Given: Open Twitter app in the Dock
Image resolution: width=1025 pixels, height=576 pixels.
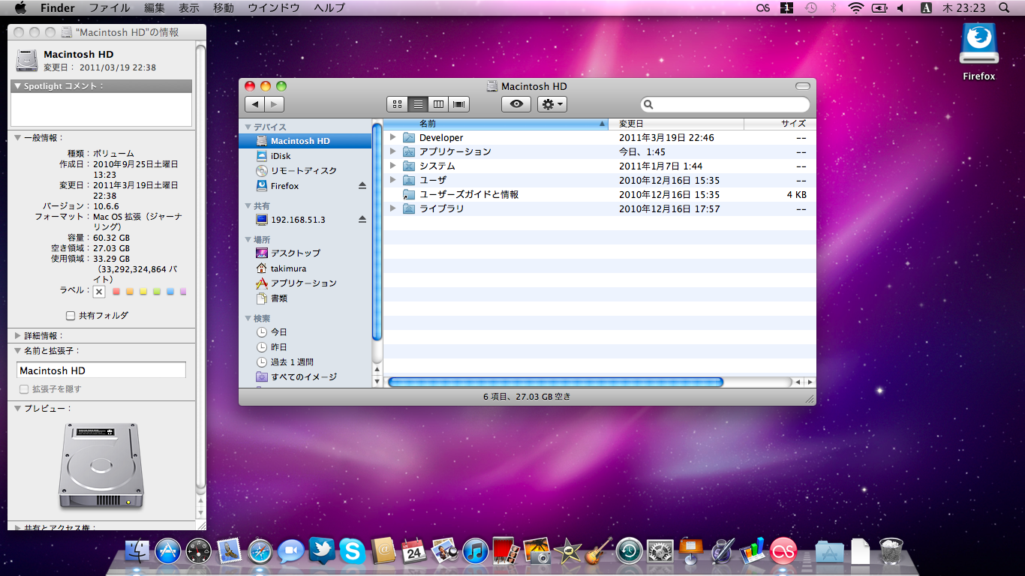Looking at the screenshot, I should point(321,551).
